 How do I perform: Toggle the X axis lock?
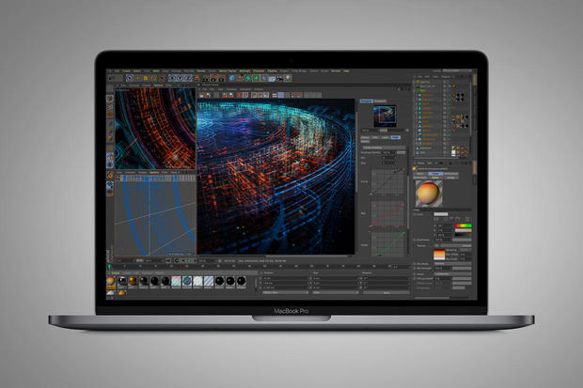pos(172,78)
